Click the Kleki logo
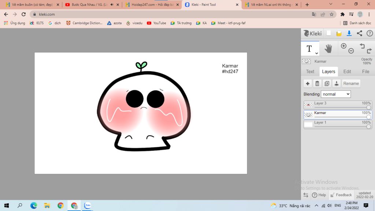Viewport: 375px width, 211px height. pos(312,33)
